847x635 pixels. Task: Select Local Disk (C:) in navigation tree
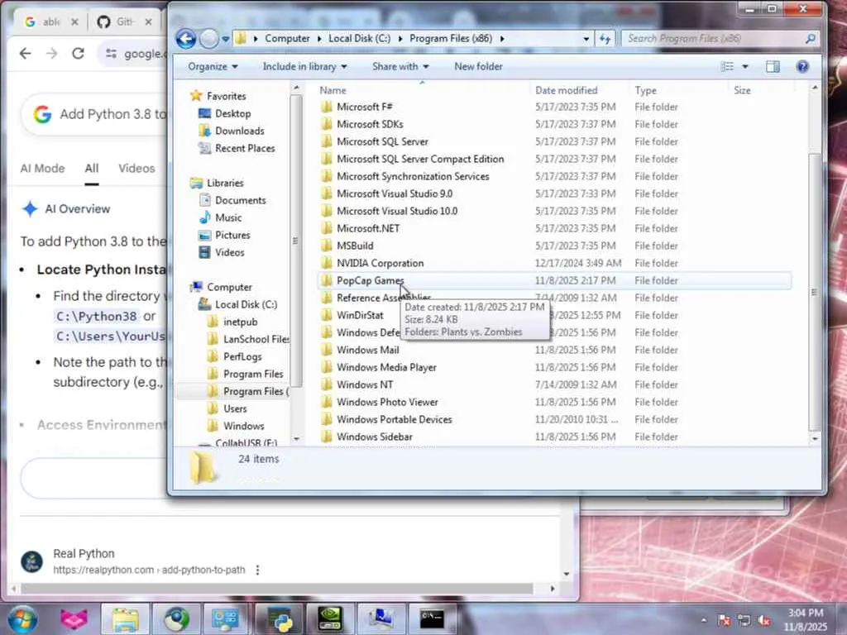(246, 304)
